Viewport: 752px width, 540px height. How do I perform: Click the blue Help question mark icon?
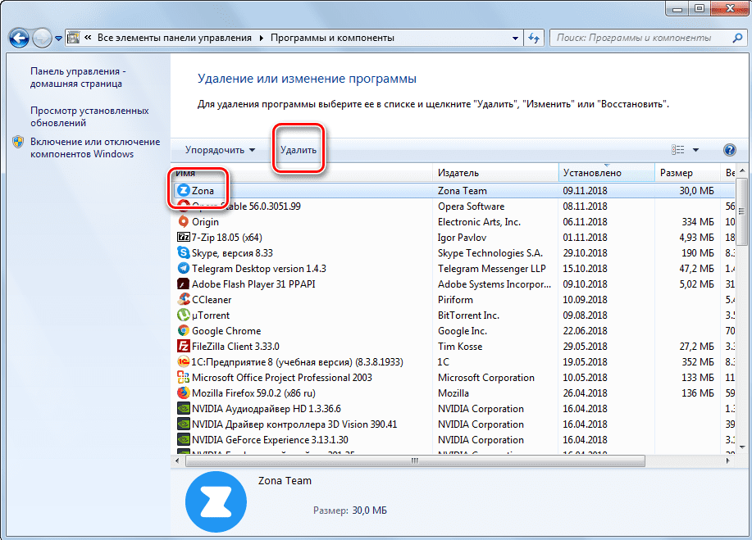point(730,150)
